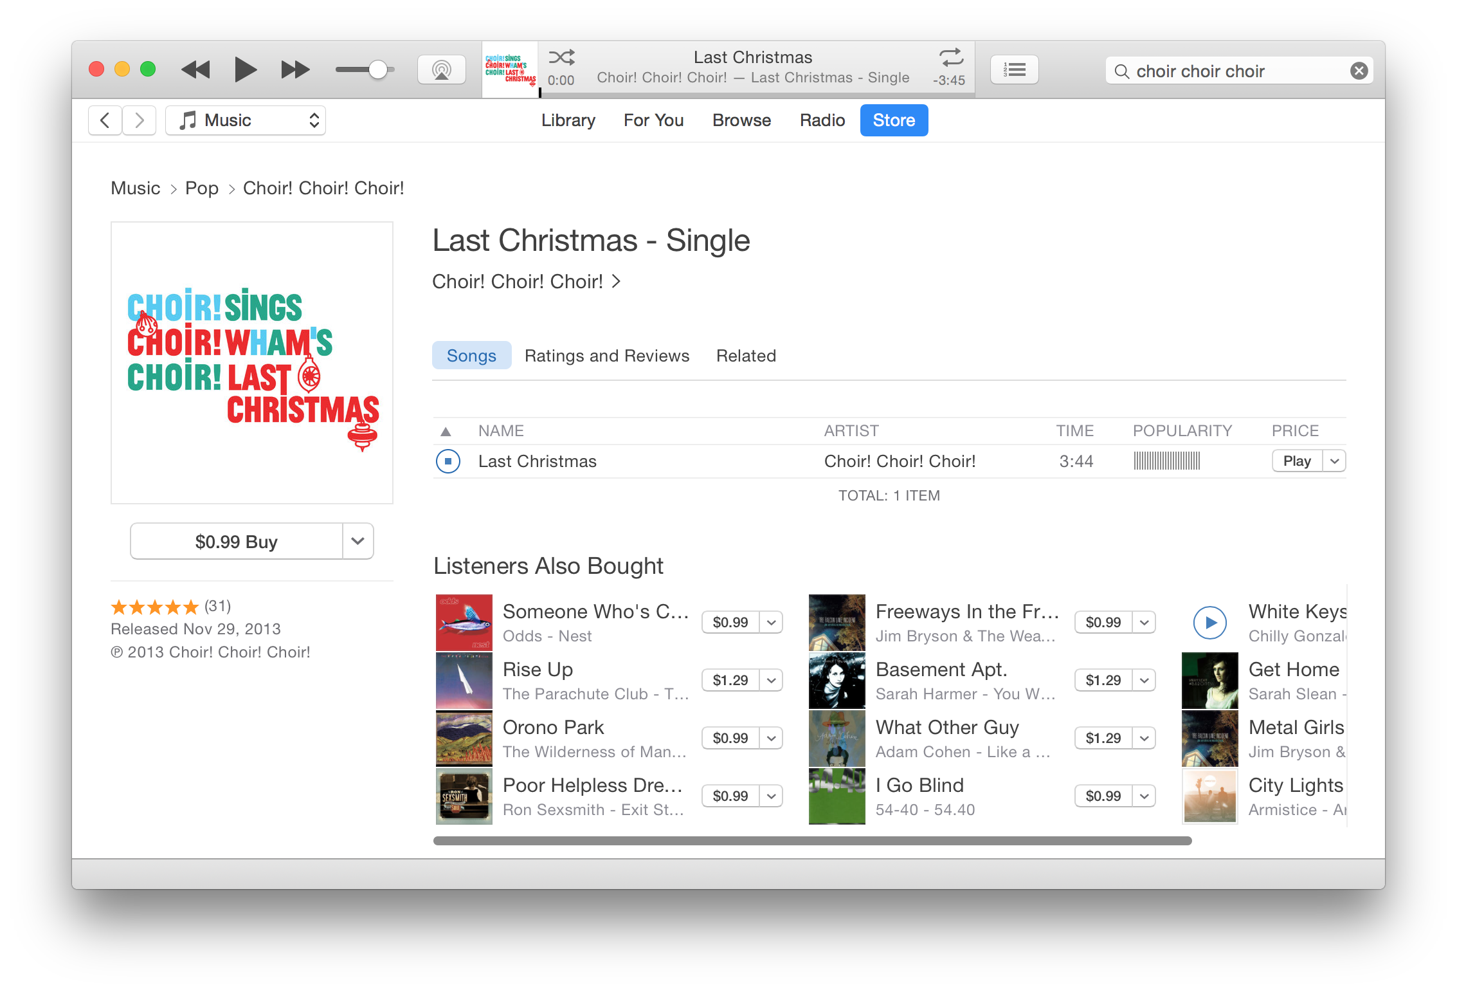The width and height of the screenshot is (1457, 992).
Task: Stop preview of Last Christmas track
Action: coord(448,461)
